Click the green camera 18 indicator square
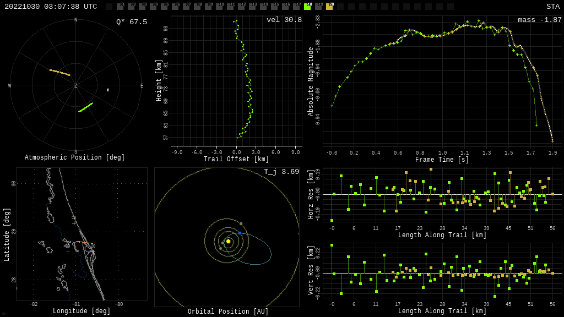Image resolution: width=564 pixels, height=317 pixels. click(307, 7)
